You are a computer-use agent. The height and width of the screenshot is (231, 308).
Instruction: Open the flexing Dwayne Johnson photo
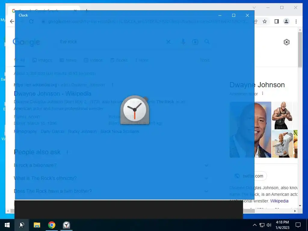click(x=282, y=115)
